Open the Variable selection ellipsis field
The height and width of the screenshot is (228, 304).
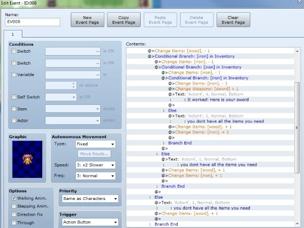(73, 75)
